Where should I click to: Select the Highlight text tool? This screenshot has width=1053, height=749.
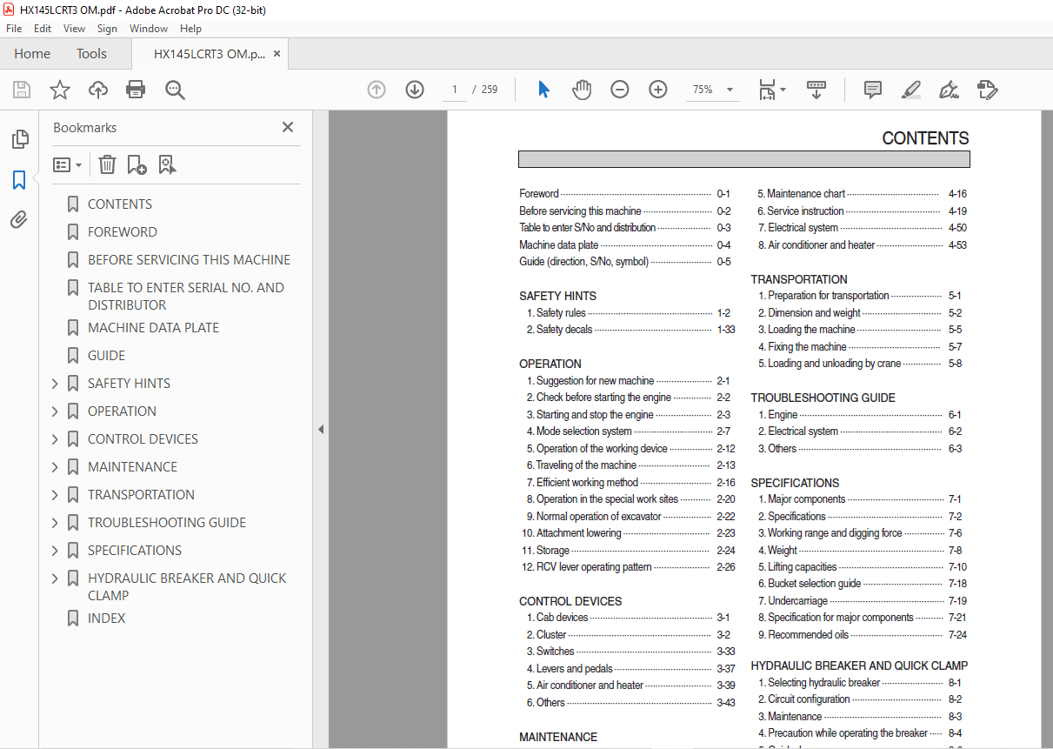911,90
